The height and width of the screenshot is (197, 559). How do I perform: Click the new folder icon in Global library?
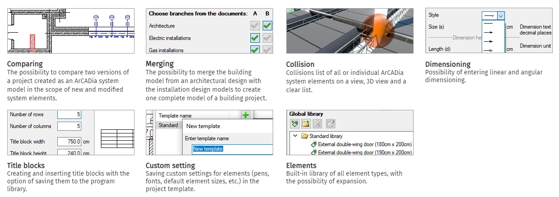click(x=306, y=123)
